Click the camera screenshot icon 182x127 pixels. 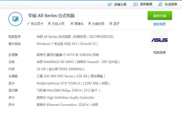[x=135, y=4]
